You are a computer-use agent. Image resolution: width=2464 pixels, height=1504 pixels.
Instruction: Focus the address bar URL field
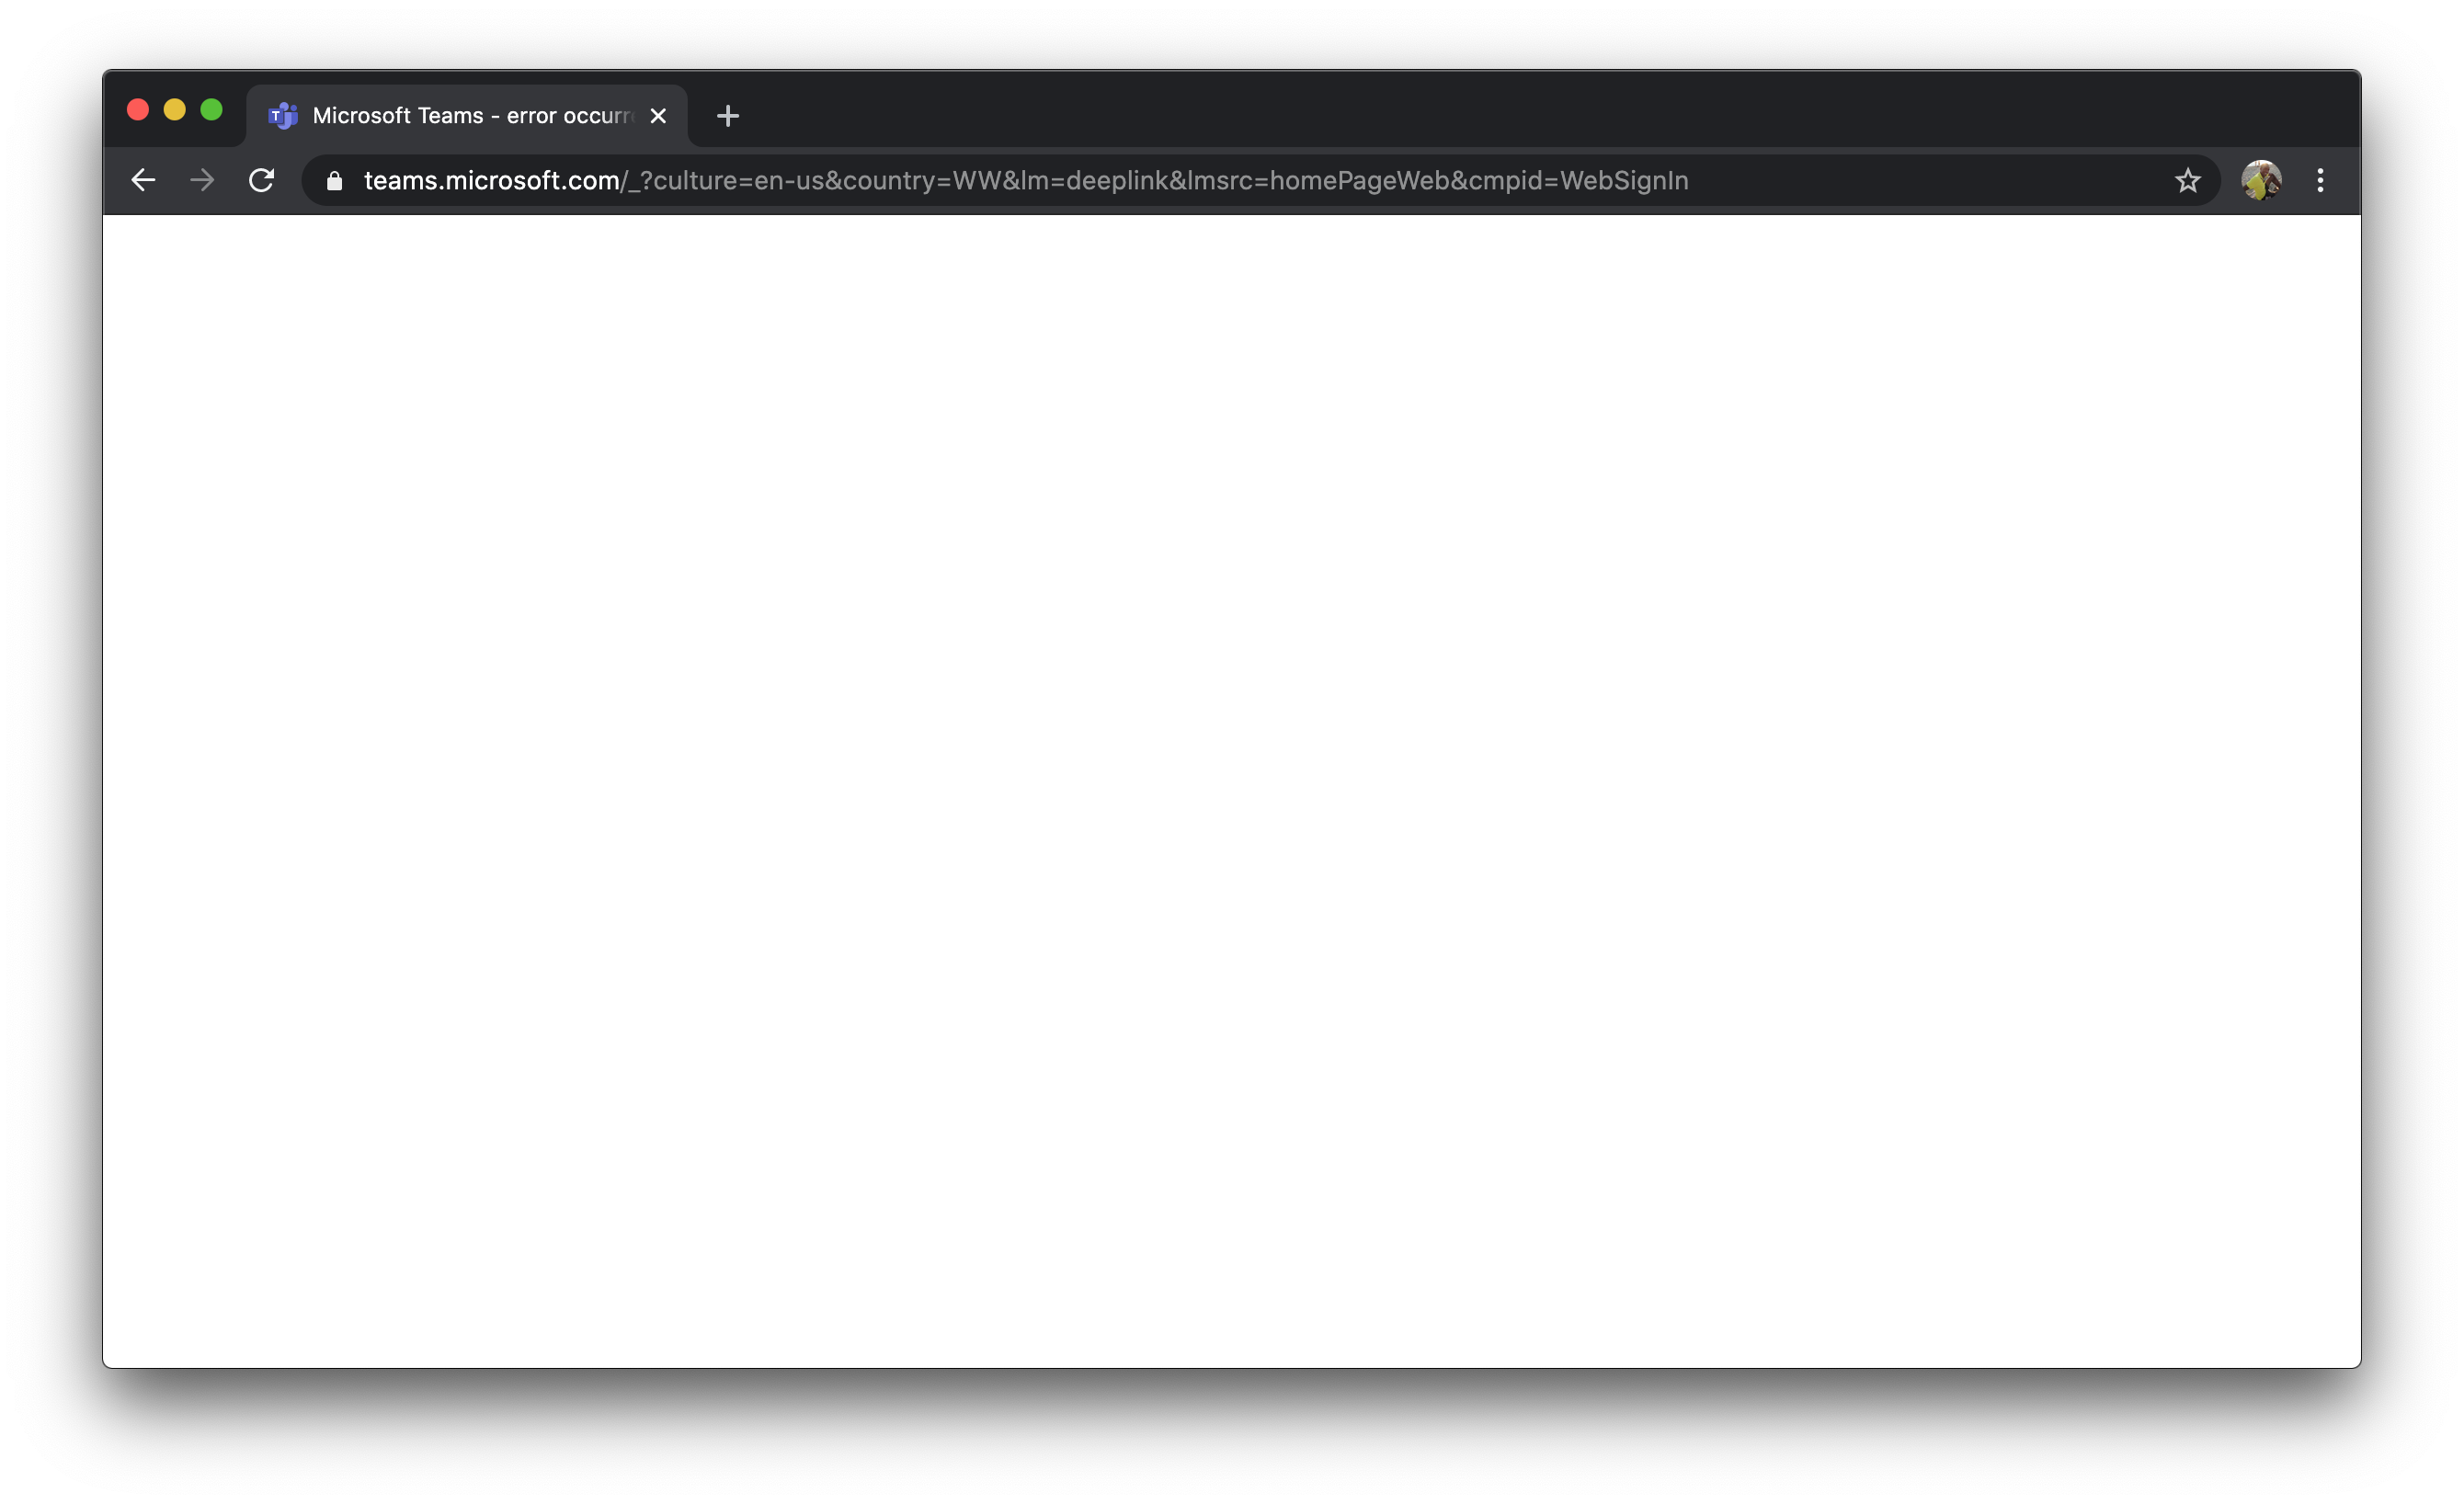click(1000, 181)
